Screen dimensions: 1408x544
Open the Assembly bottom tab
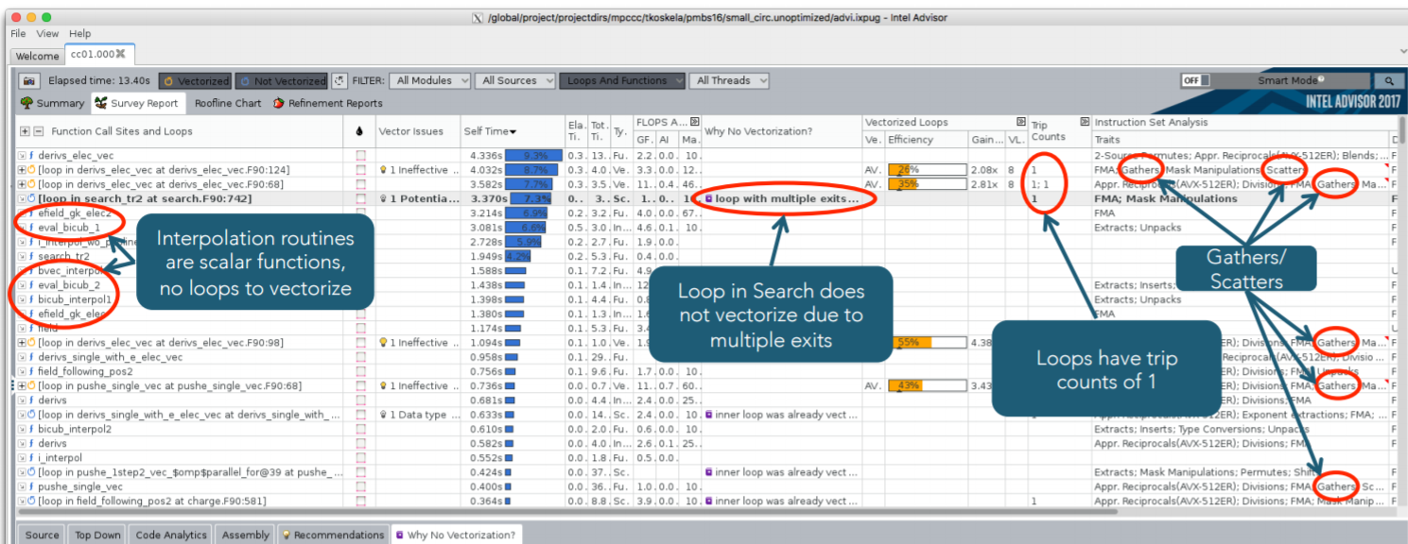pos(244,535)
